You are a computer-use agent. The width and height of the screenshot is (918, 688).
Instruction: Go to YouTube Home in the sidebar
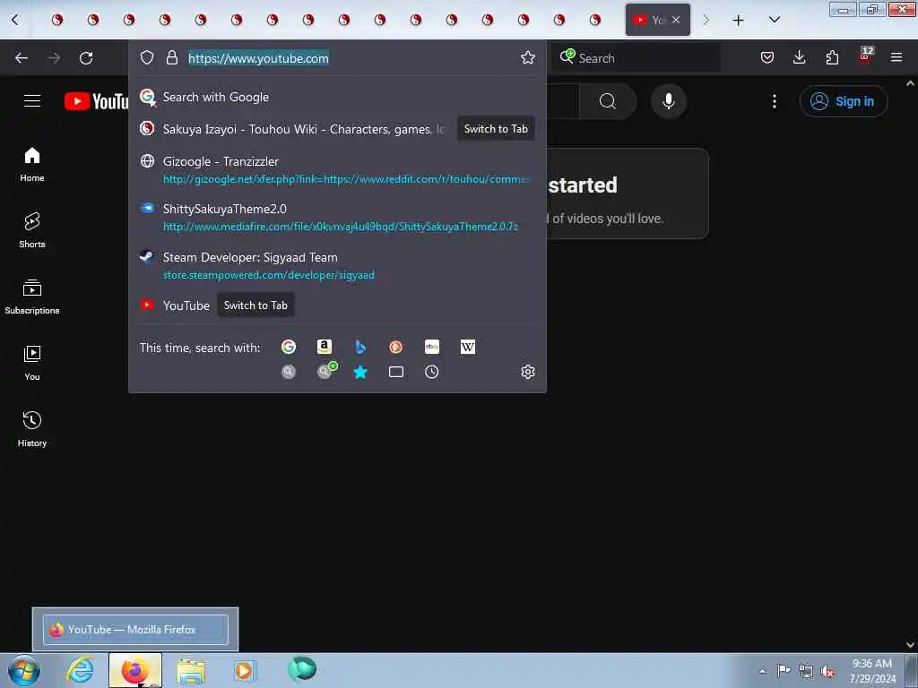pos(32,165)
